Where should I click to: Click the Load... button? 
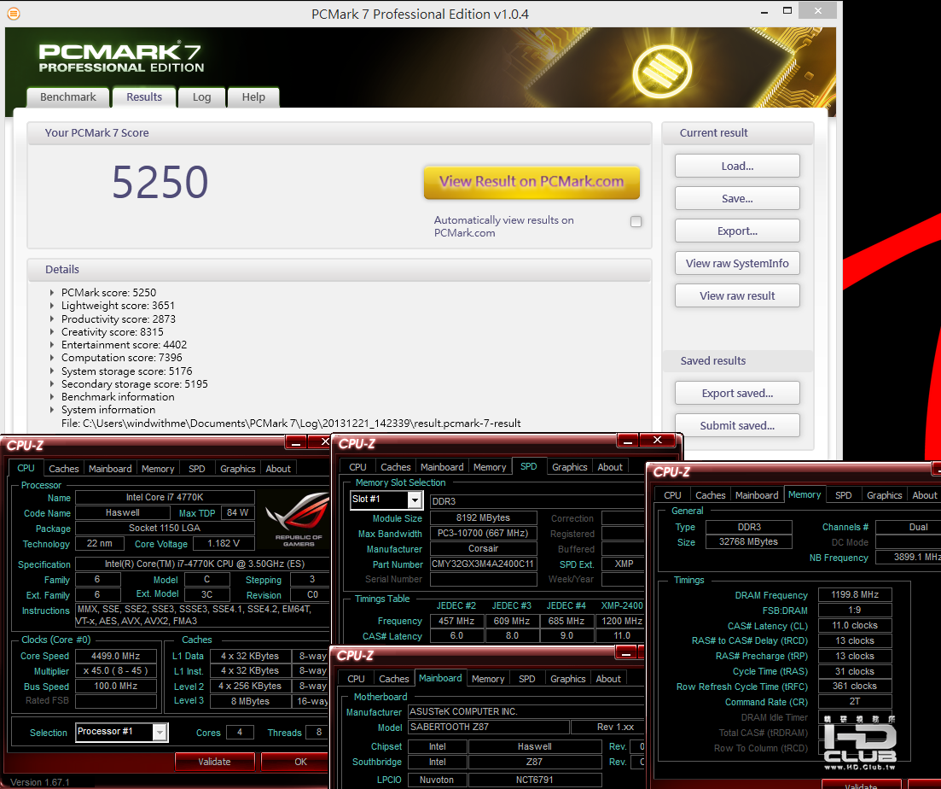pos(737,167)
